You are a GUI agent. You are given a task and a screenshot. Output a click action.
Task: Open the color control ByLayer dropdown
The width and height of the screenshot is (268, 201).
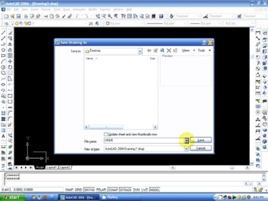tap(141, 23)
